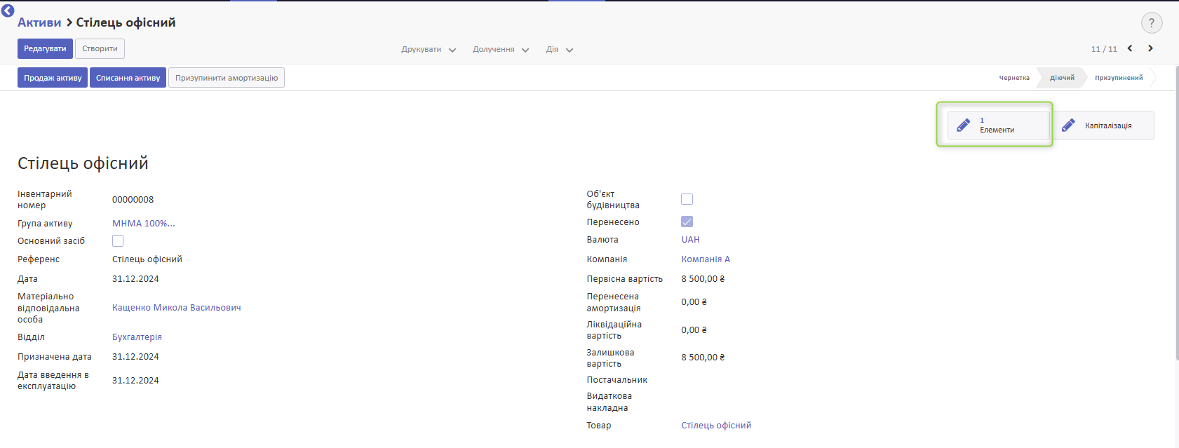
Task: Open the Бухгалтерія department link
Action: (x=137, y=337)
